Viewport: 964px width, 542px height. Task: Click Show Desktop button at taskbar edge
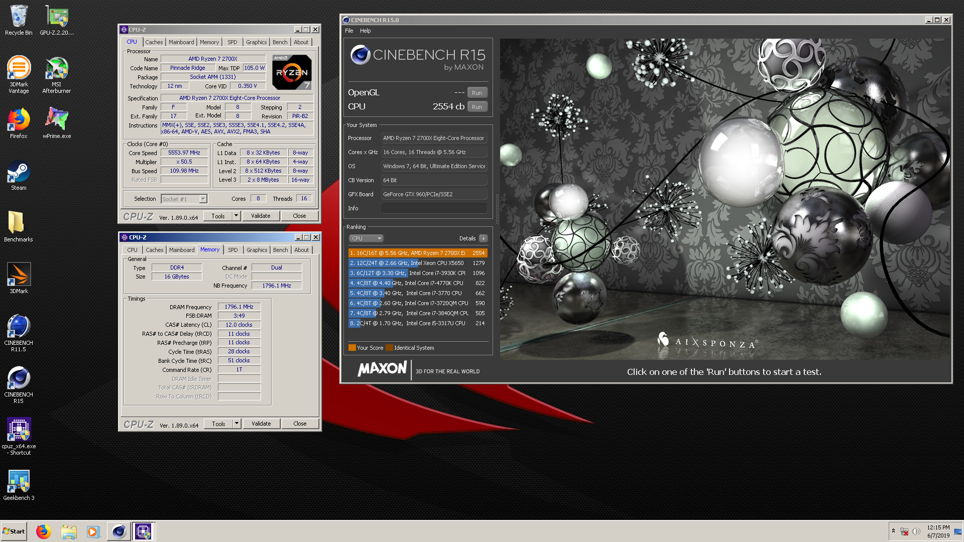point(958,531)
